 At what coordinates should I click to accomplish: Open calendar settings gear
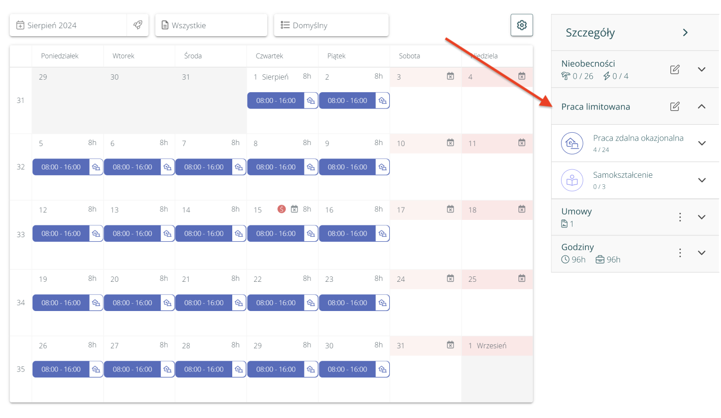tap(521, 25)
